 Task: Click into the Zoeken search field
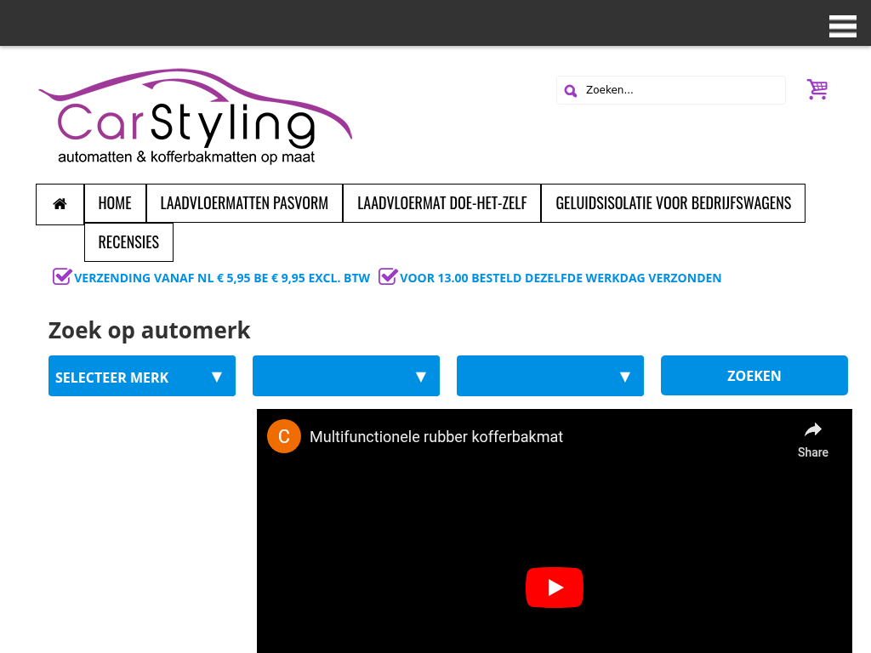[x=680, y=90]
